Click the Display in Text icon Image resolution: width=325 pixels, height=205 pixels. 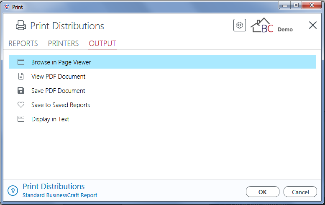pyautogui.click(x=21, y=119)
